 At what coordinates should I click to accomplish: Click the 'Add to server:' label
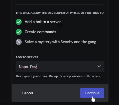[x=27, y=57]
